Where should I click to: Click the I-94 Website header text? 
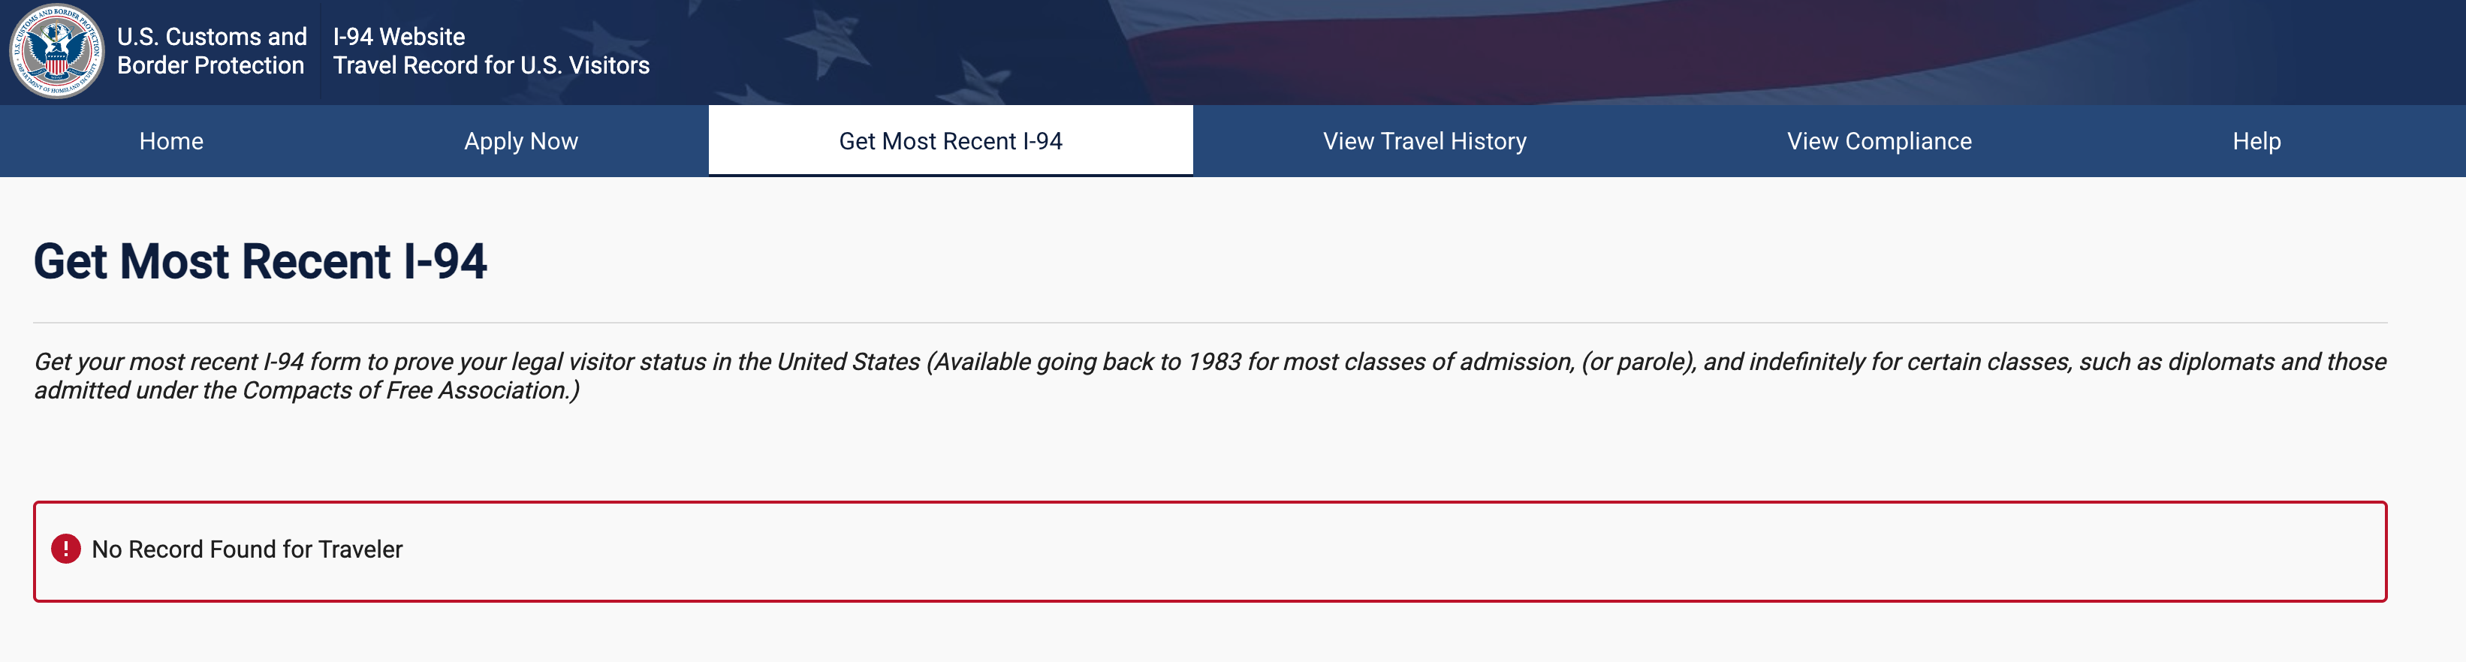tap(399, 36)
